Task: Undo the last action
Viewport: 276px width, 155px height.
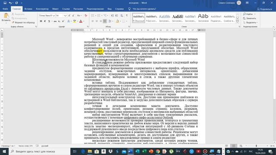Action: [10, 3]
